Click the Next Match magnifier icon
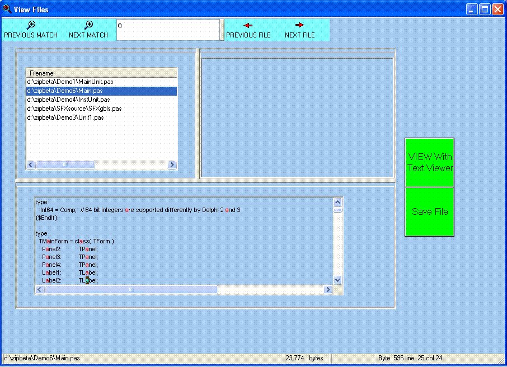 coord(88,25)
